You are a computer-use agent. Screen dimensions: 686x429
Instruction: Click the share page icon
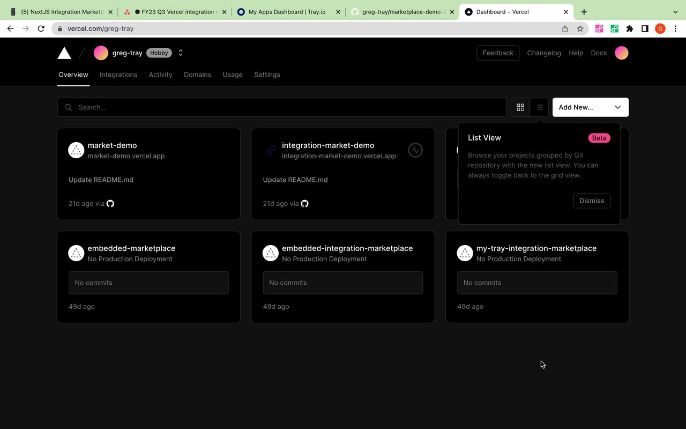pyautogui.click(x=565, y=29)
